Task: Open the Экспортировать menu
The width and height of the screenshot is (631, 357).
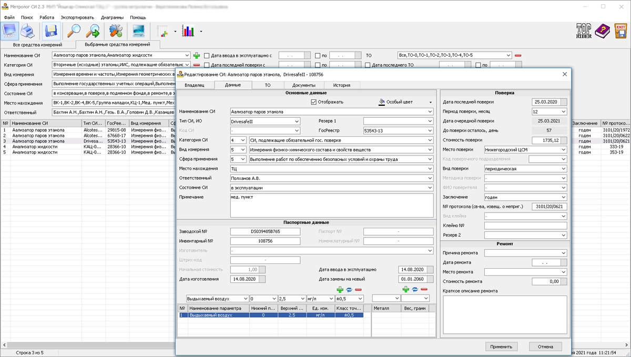Action: pyautogui.click(x=77, y=17)
